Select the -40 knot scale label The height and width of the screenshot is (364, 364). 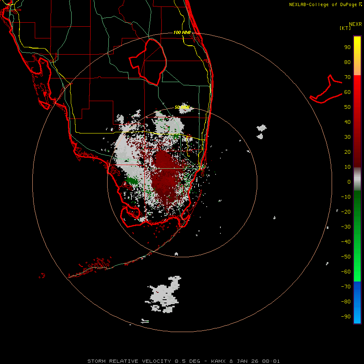pos(346,242)
